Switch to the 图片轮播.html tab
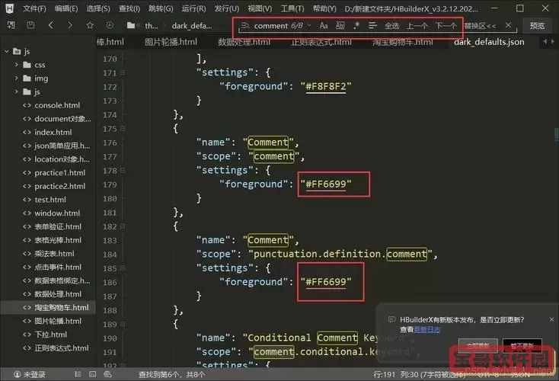The image size is (559, 381). [x=171, y=42]
